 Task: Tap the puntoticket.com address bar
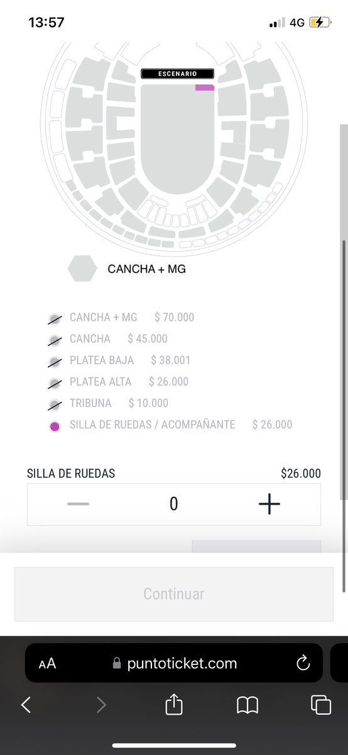click(174, 663)
